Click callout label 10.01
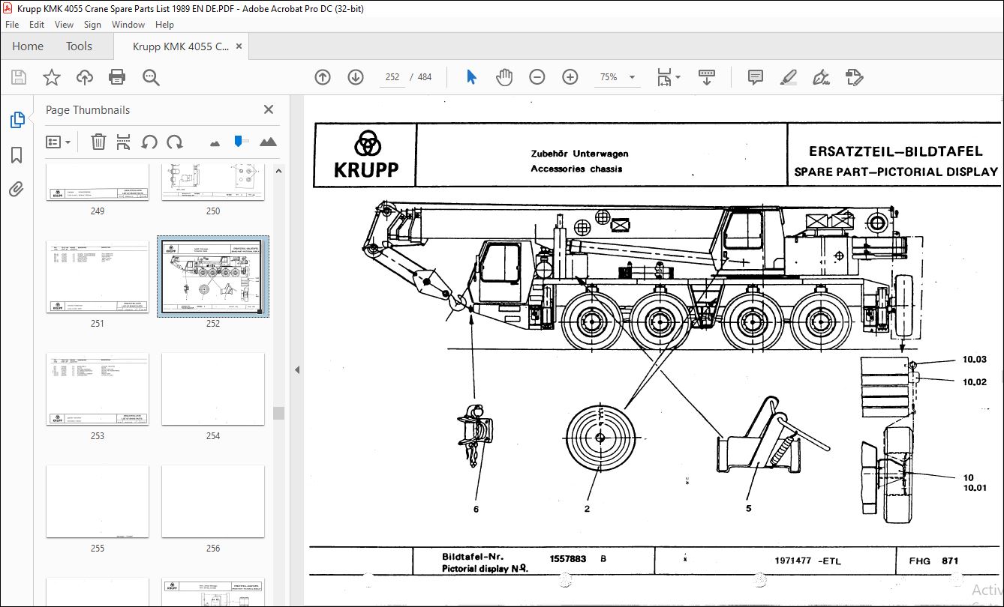This screenshot has width=1004, height=607. [975, 488]
